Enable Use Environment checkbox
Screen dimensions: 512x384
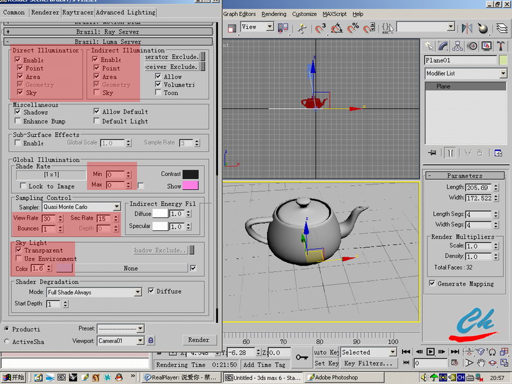point(19,259)
